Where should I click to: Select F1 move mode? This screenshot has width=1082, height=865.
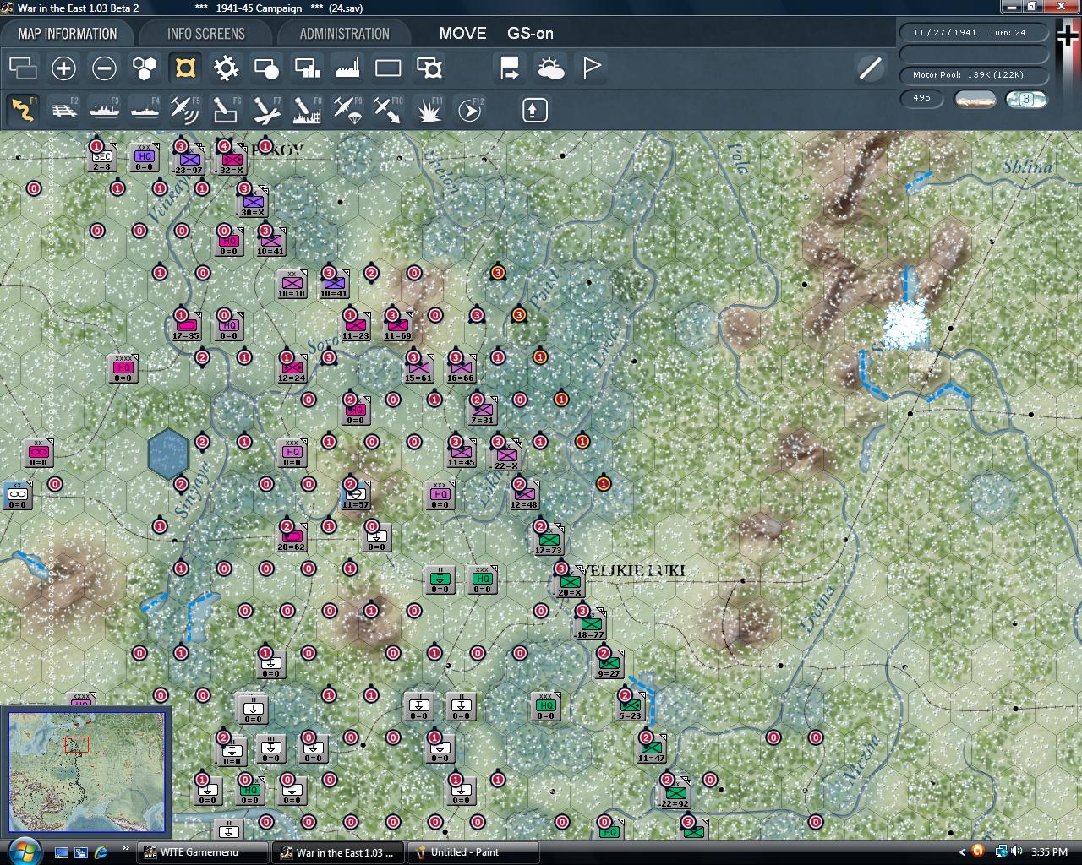tap(23, 110)
